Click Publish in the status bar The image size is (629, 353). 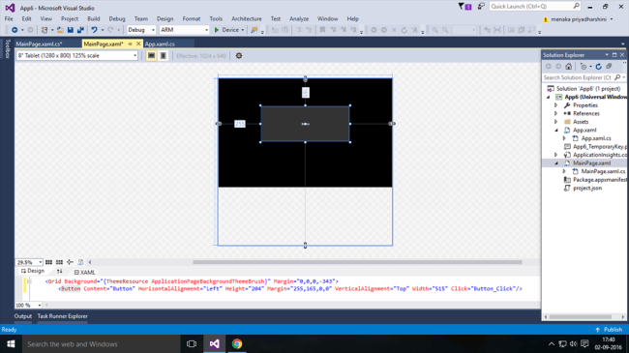pyautogui.click(x=609, y=330)
